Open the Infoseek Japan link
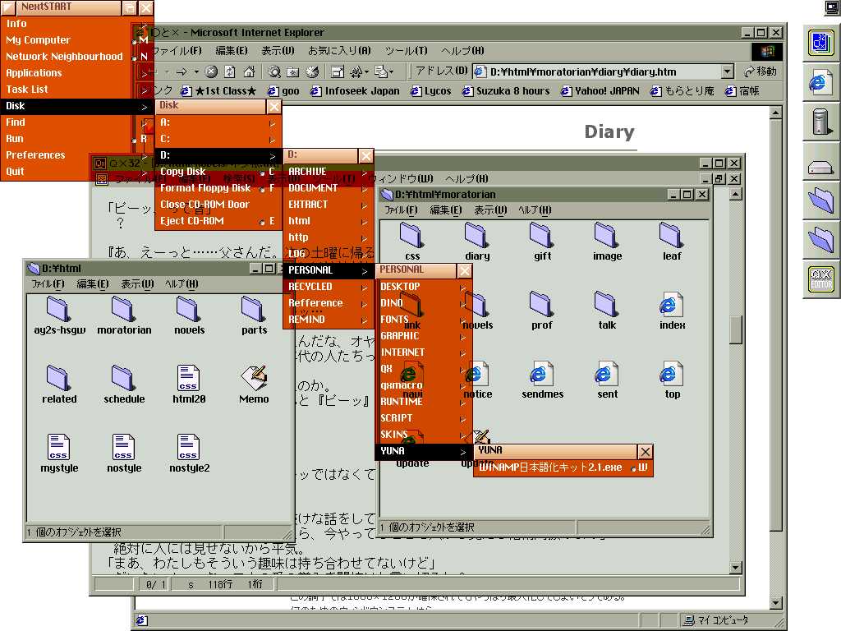Screen dimensions: 841x631 pos(355,91)
